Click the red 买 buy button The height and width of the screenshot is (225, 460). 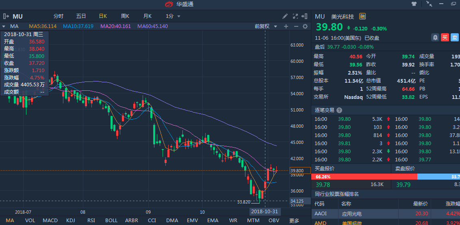445,37
